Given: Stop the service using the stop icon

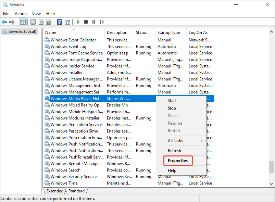Looking at the screenshot, I should (86, 22).
